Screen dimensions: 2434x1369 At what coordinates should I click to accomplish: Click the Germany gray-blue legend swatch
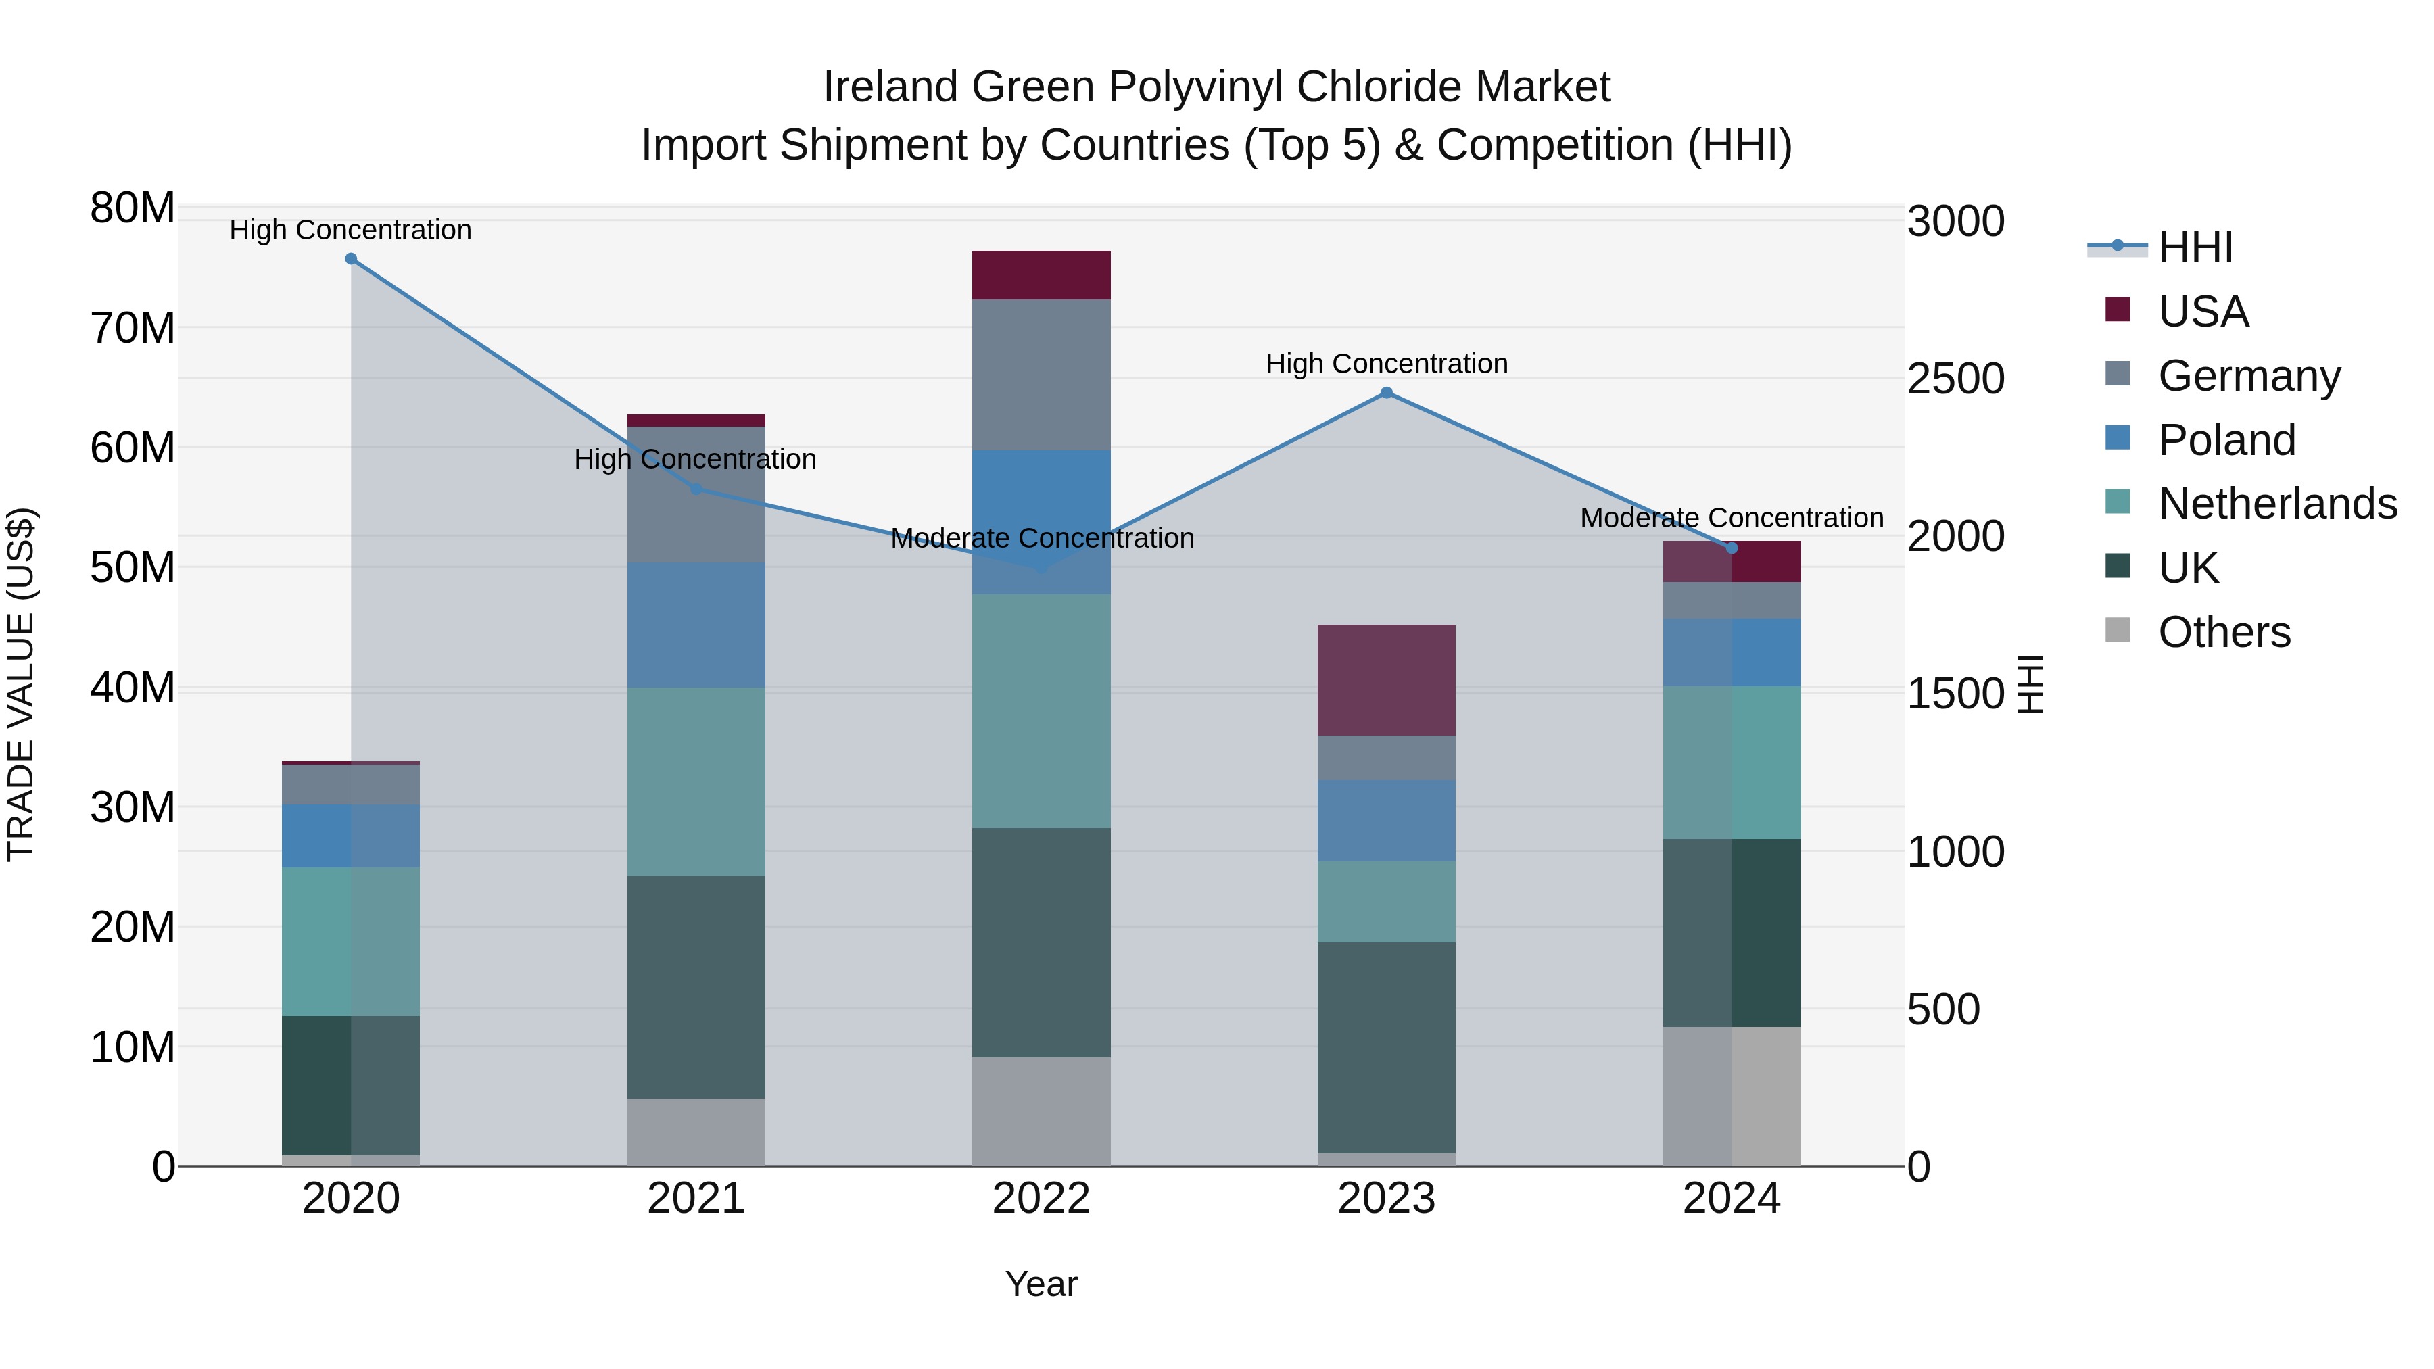2118,373
